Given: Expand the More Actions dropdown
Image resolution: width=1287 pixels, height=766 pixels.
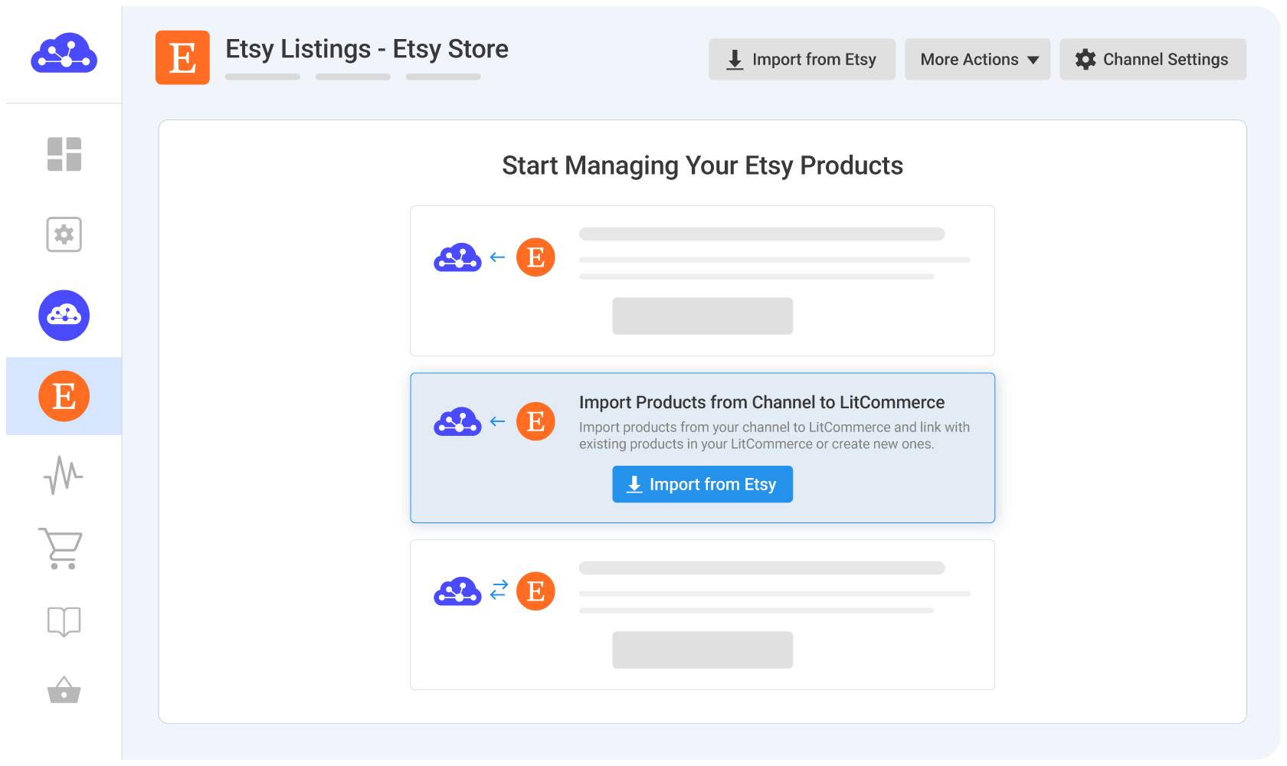Looking at the screenshot, I should coord(978,60).
